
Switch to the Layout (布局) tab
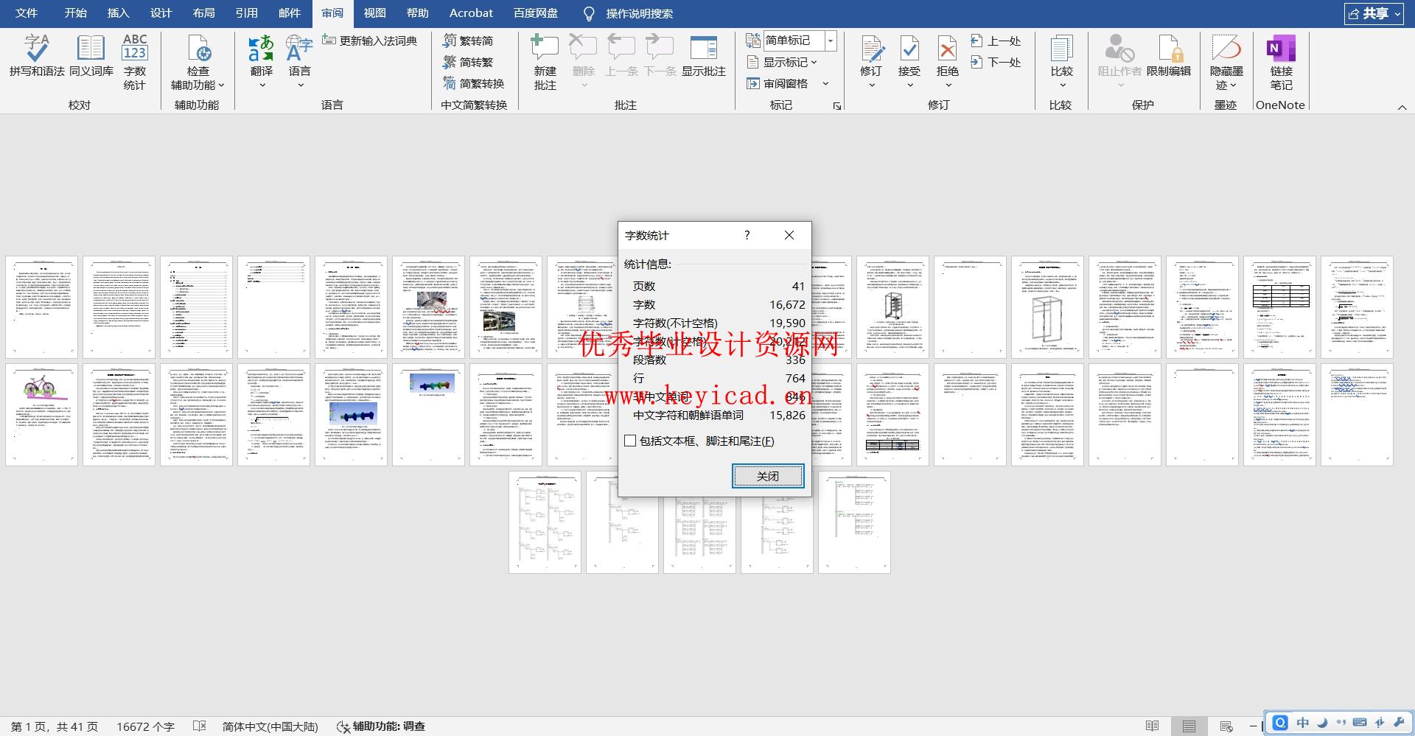click(203, 13)
